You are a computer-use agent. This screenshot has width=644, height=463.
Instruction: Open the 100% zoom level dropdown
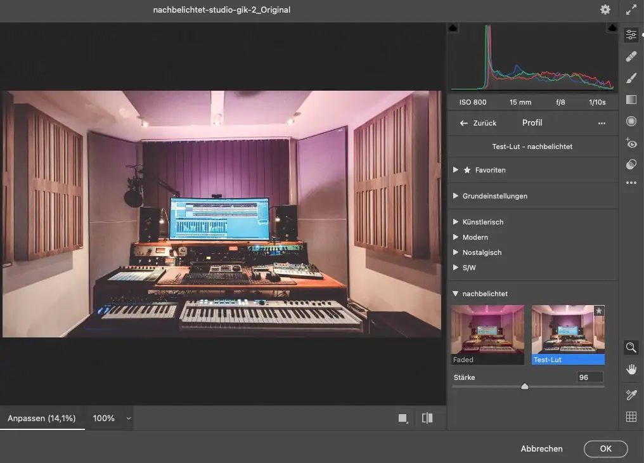[x=129, y=419]
